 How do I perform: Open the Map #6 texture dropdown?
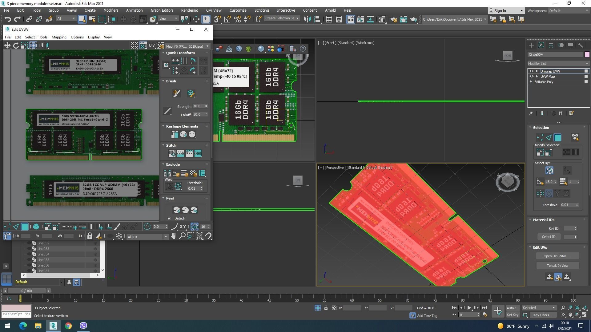[x=187, y=46]
